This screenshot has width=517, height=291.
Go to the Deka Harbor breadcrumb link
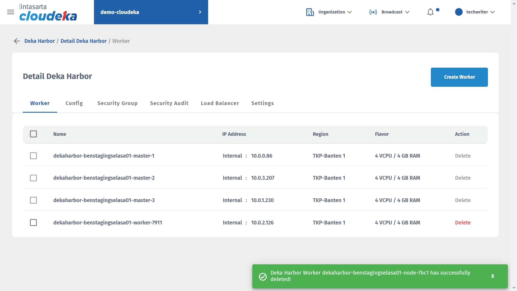coord(40,41)
